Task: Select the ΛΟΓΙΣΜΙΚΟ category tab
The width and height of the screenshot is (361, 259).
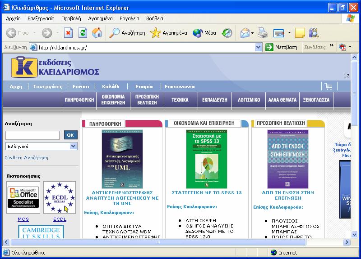Action: pos(249,100)
